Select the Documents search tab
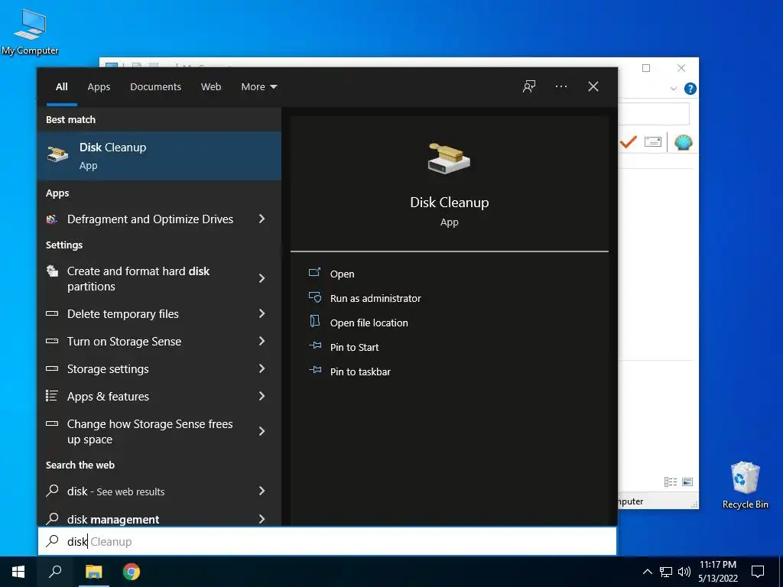Screen dimensions: 783x587 tap(155, 87)
